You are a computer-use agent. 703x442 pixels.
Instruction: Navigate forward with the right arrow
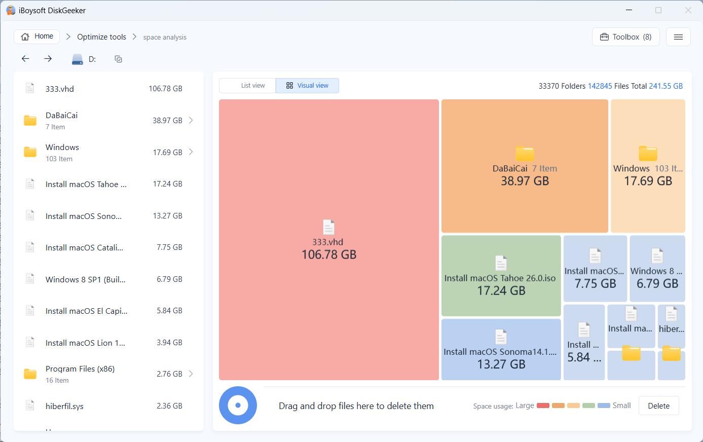[48, 59]
